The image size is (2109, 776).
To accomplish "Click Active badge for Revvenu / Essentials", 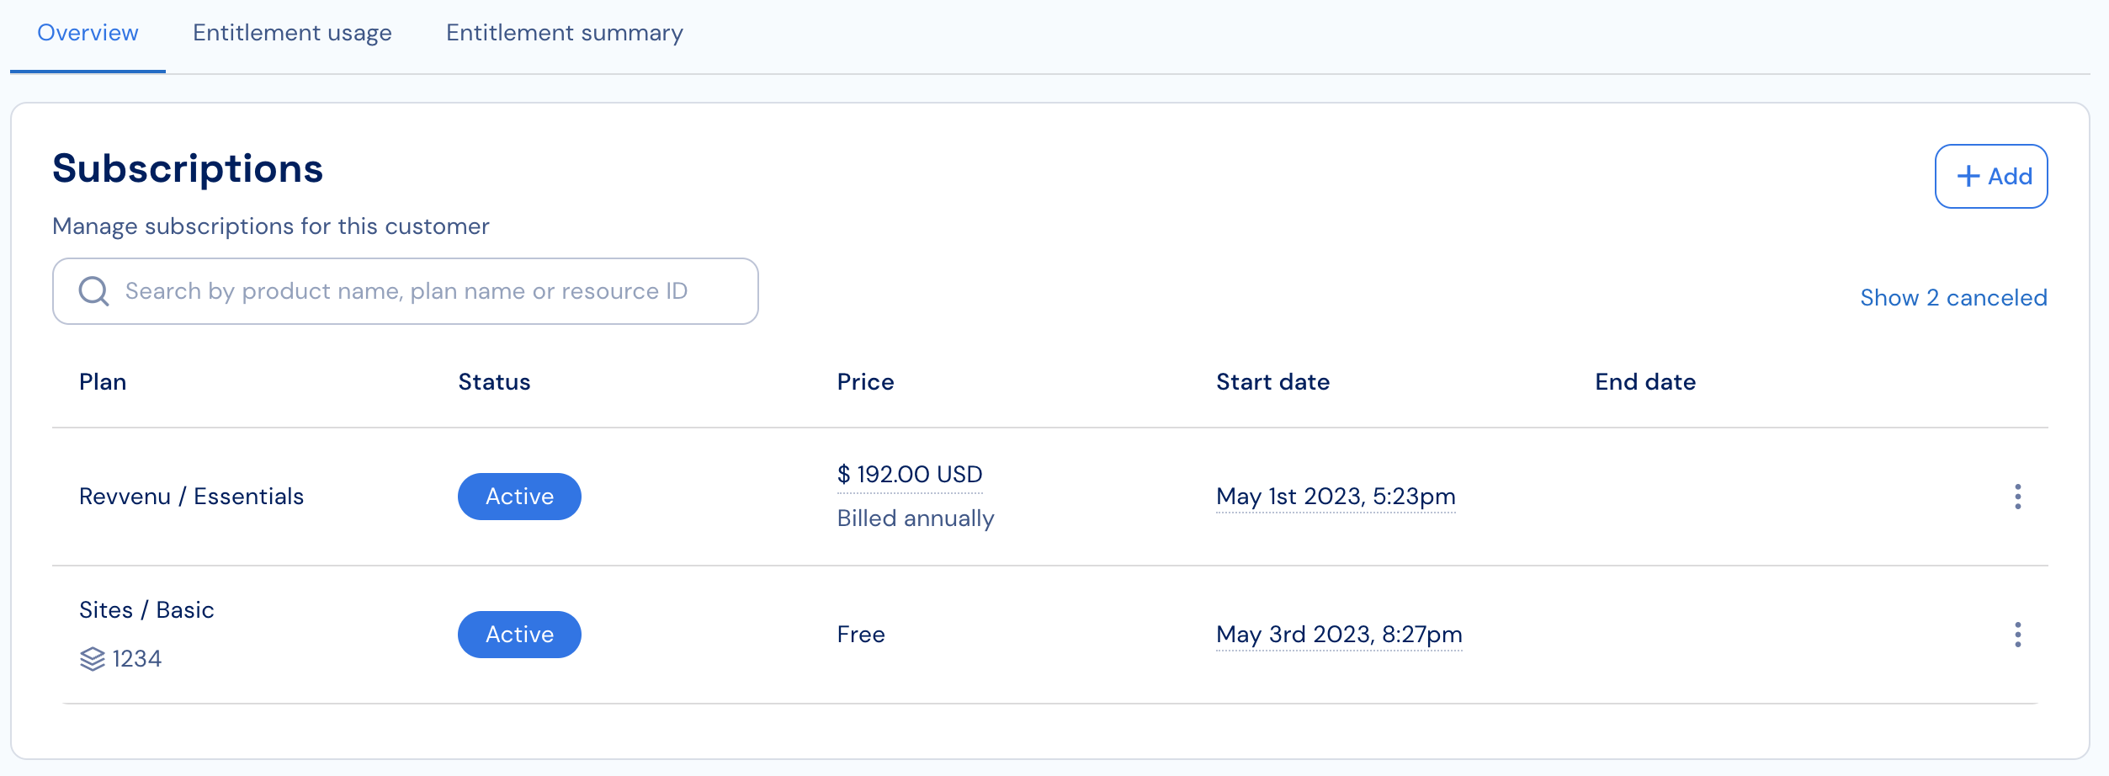I will [x=519, y=497].
